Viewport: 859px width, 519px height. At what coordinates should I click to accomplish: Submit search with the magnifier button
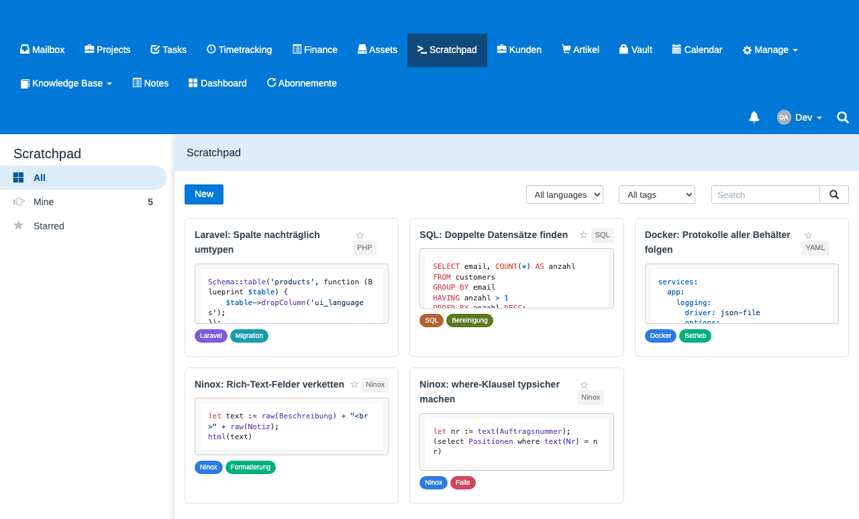(x=834, y=194)
